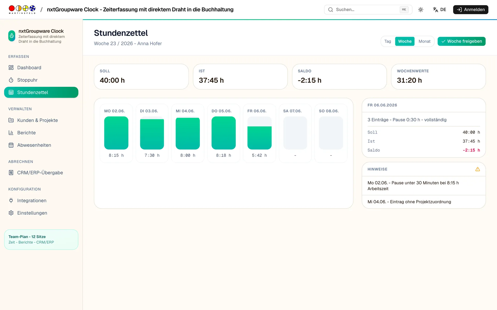Open the Berichte chart icon
This screenshot has width=497, height=310.
11,133
